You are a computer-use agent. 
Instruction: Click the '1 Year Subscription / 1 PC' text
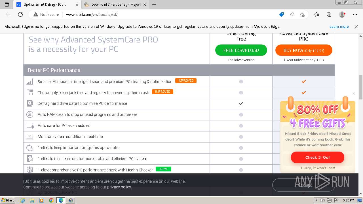pyautogui.click(x=304, y=60)
